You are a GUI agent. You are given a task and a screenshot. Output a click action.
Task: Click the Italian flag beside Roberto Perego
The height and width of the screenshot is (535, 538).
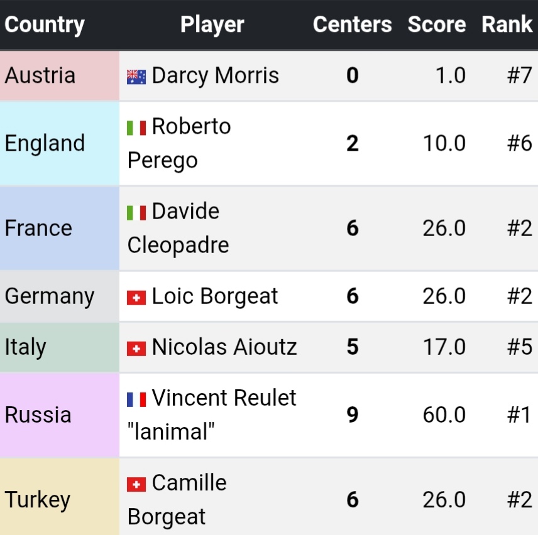[136, 127]
